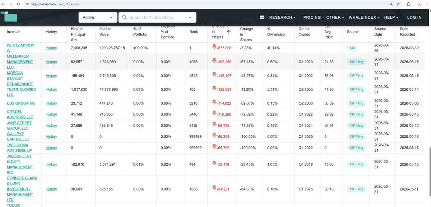Open UBS GROUP AG link
The image size is (431, 207).
(21, 103)
